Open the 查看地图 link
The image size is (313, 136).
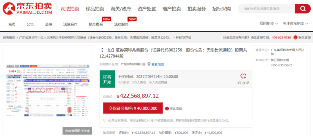158,64
